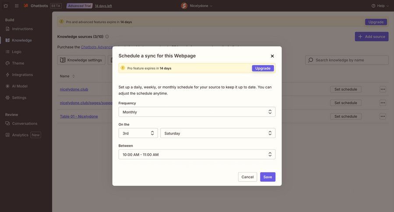Click Knowledge settings button
Viewport: 394px width, 212px height.
point(81,60)
